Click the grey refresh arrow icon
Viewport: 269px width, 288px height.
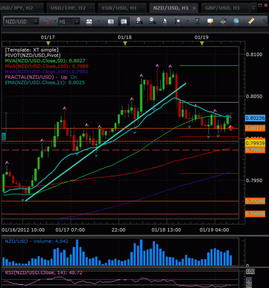[x=223, y=21]
